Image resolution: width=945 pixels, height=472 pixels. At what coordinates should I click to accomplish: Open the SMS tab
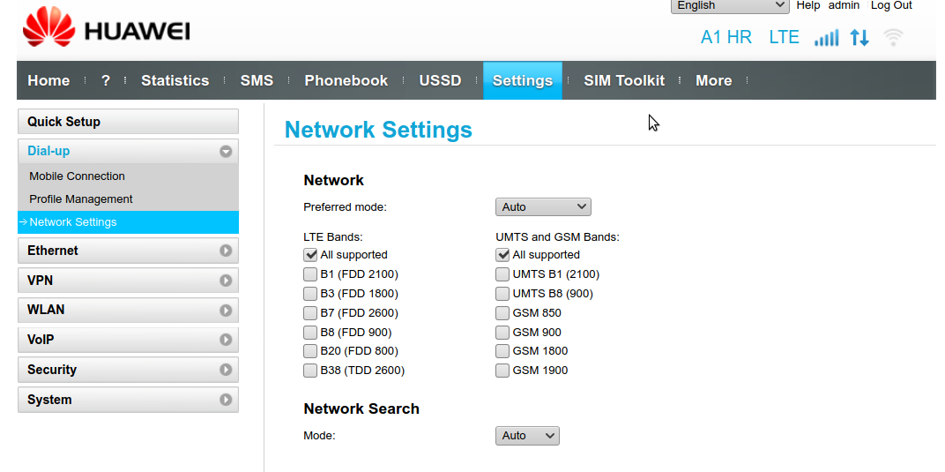coord(257,80)
